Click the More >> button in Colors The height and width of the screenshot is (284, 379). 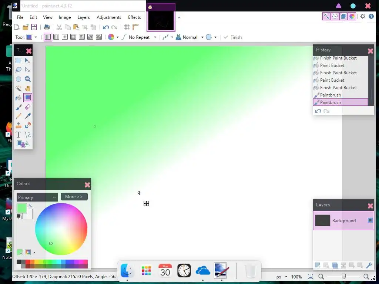pyautogui.click(x=74, y=197)
